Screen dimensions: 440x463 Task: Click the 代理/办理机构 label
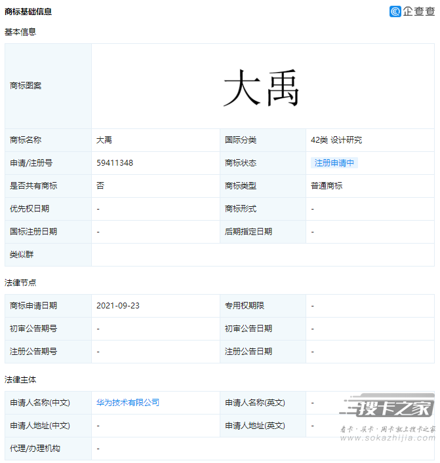35,449
